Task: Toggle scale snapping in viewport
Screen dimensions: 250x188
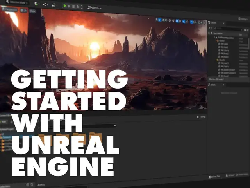Action: [x=191, y=22]
